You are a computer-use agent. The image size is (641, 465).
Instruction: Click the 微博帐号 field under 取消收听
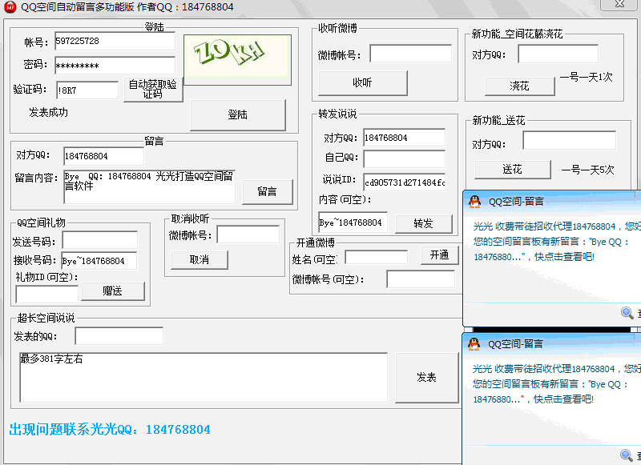click(248, 235)
